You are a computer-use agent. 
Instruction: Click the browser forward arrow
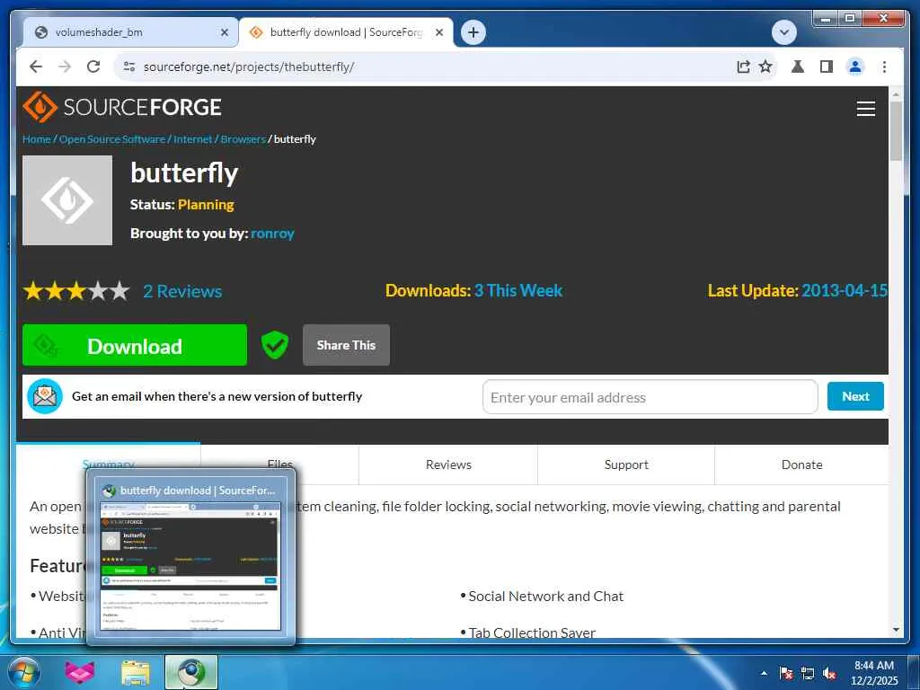tap(65, 66)
